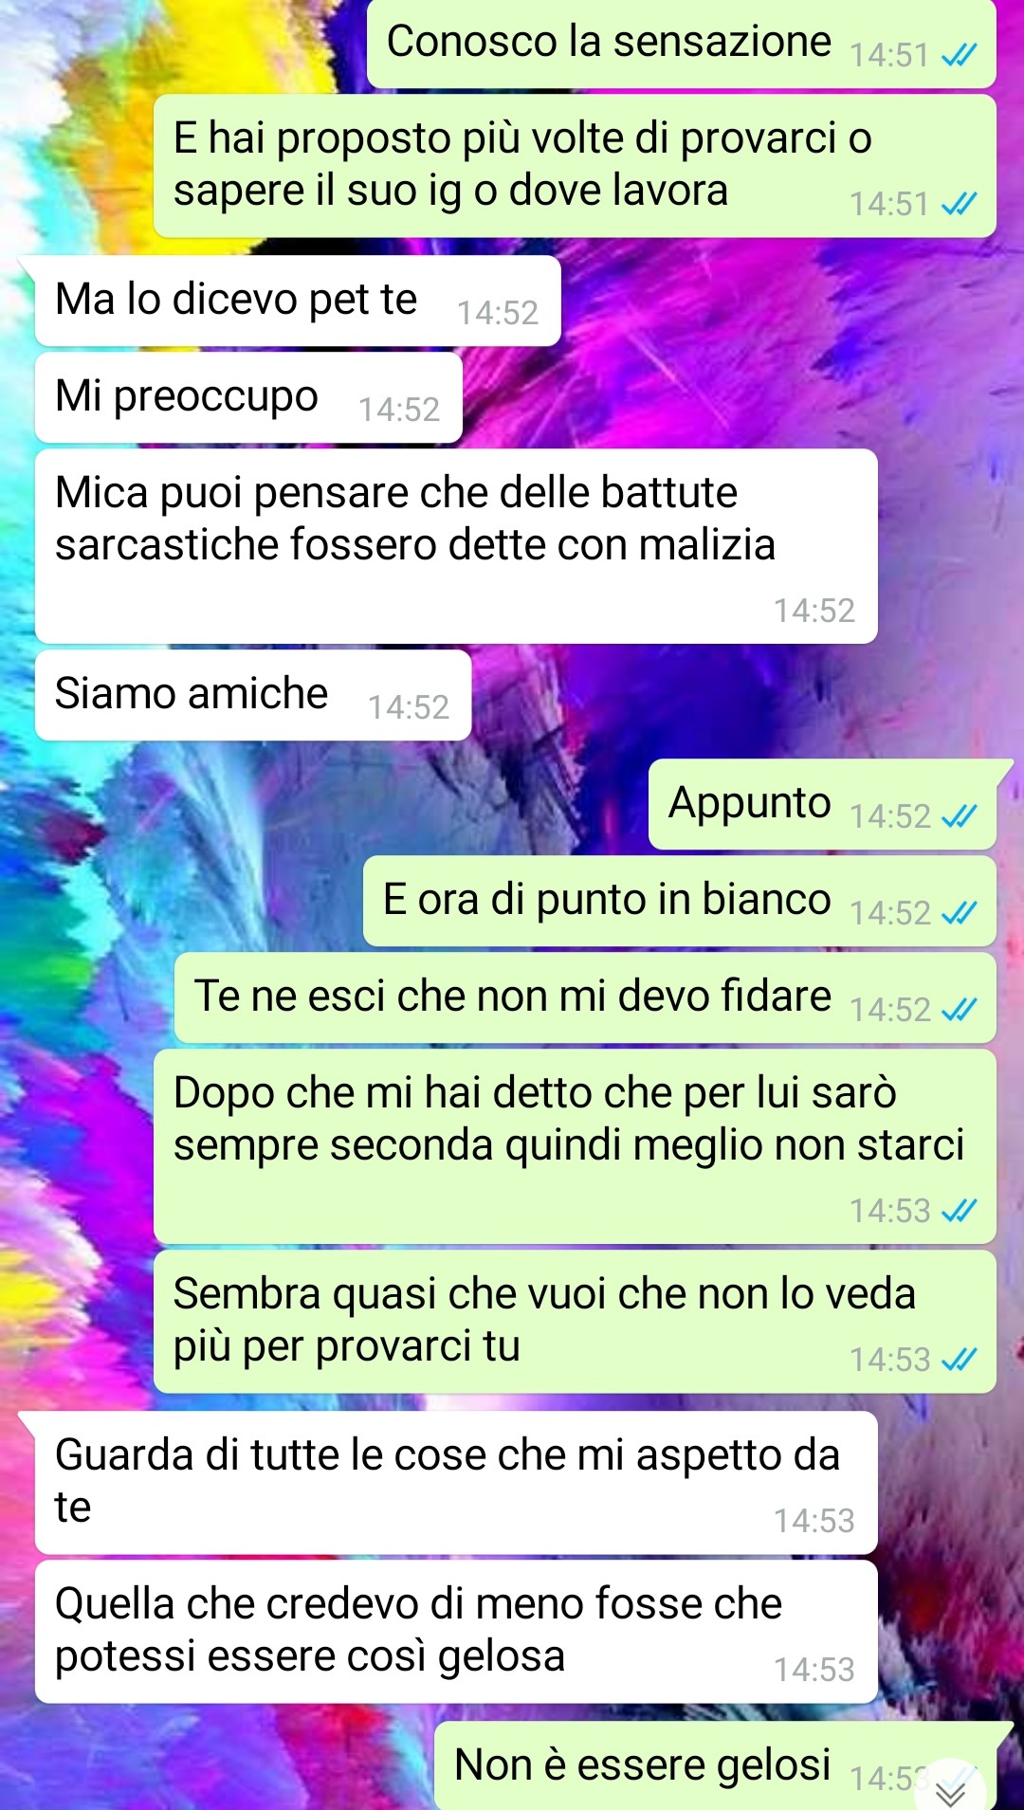Tap the read ticks on 'E ora di punto in bianco'
The height and width of the screenshot is (1810, 1024).
point(959,913)
